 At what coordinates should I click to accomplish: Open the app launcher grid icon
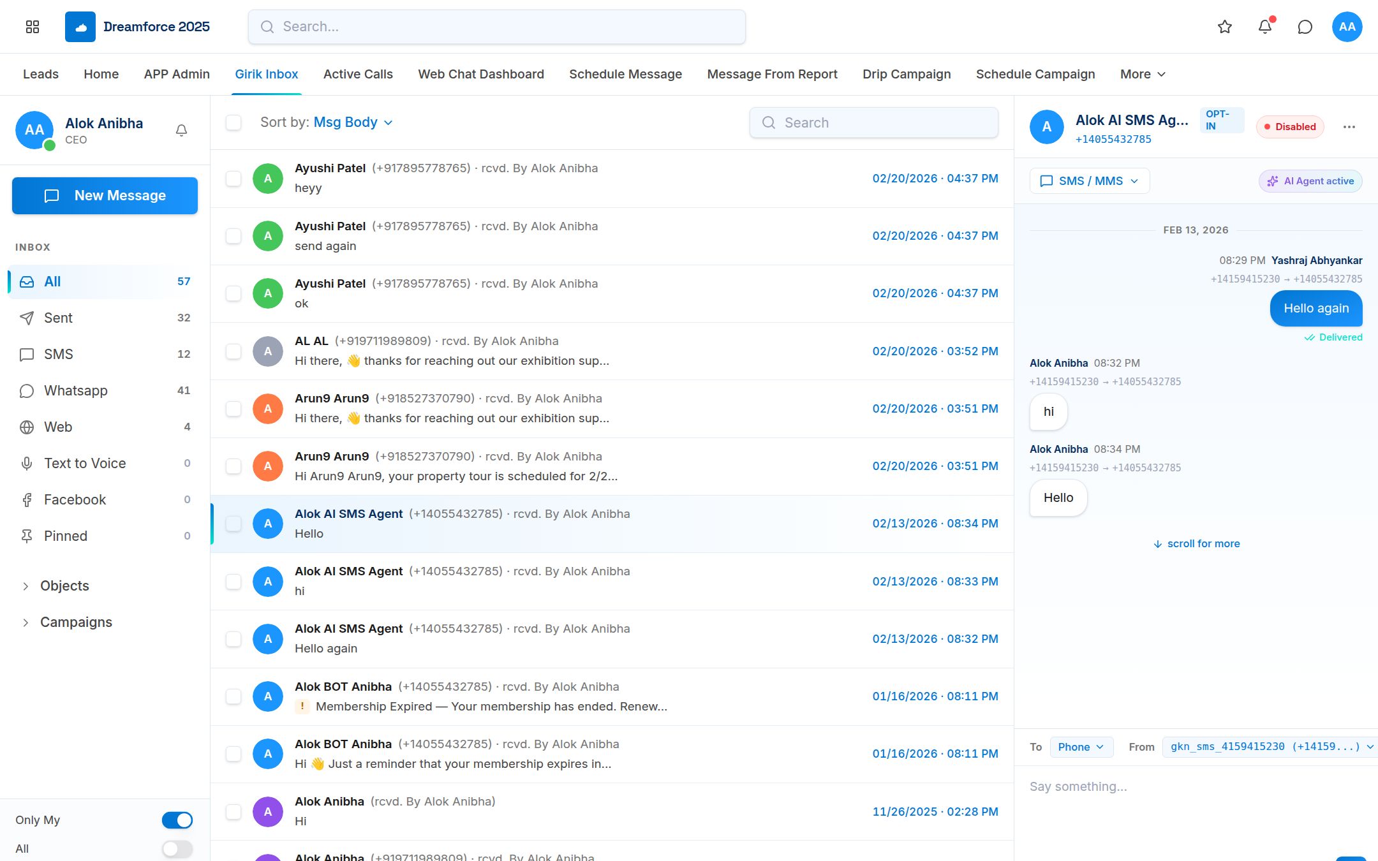pos(33,27)
